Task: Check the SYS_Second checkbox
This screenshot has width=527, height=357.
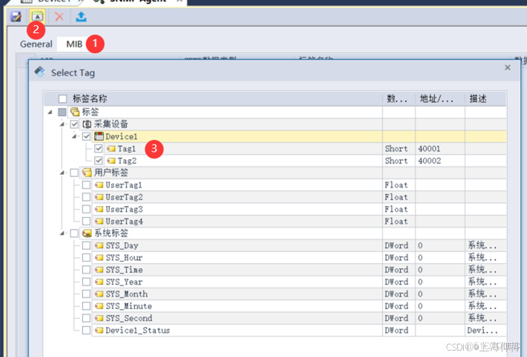Action: pos(86,318)
